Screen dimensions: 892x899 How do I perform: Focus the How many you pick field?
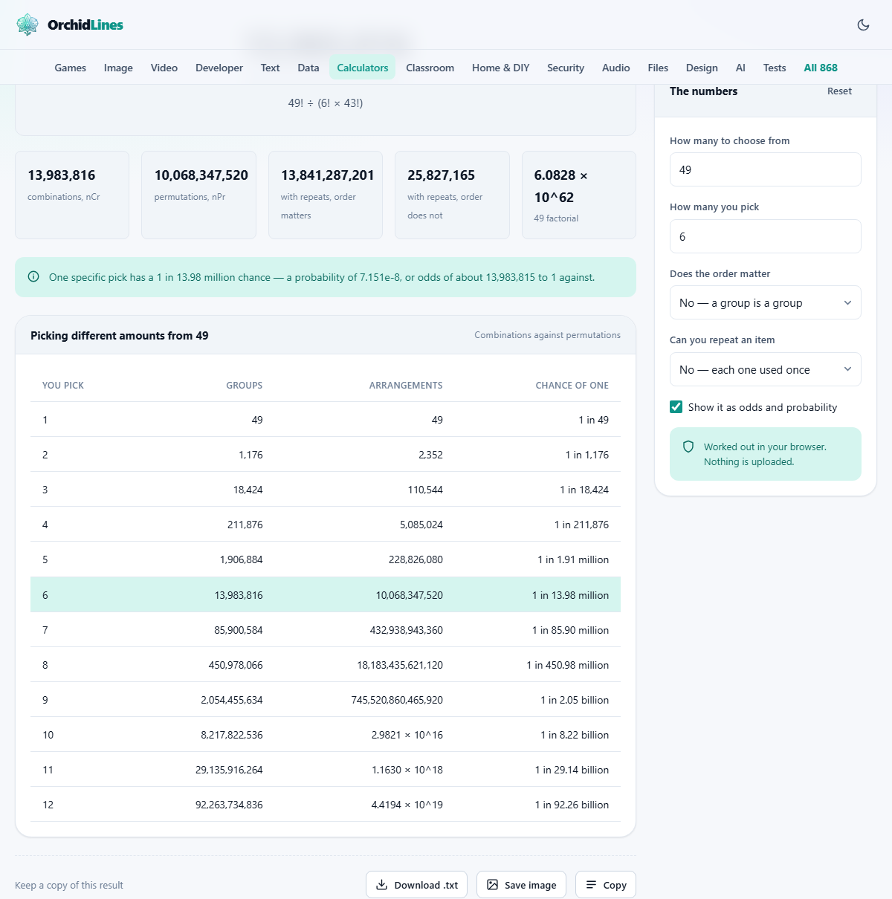[x=766, y=236]
